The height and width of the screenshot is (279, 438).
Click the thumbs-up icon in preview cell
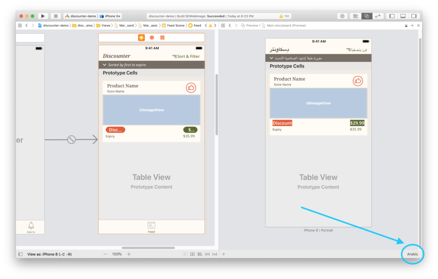click(358, 81)
